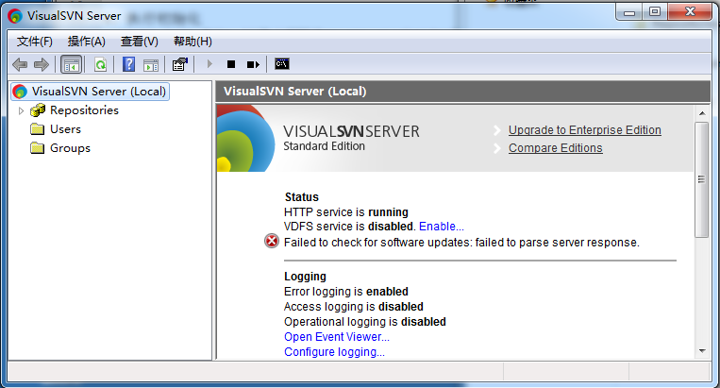Screen dimensions: 720x388
Task: Open the command prompt toolbar icon
Action: click(282, 64)
